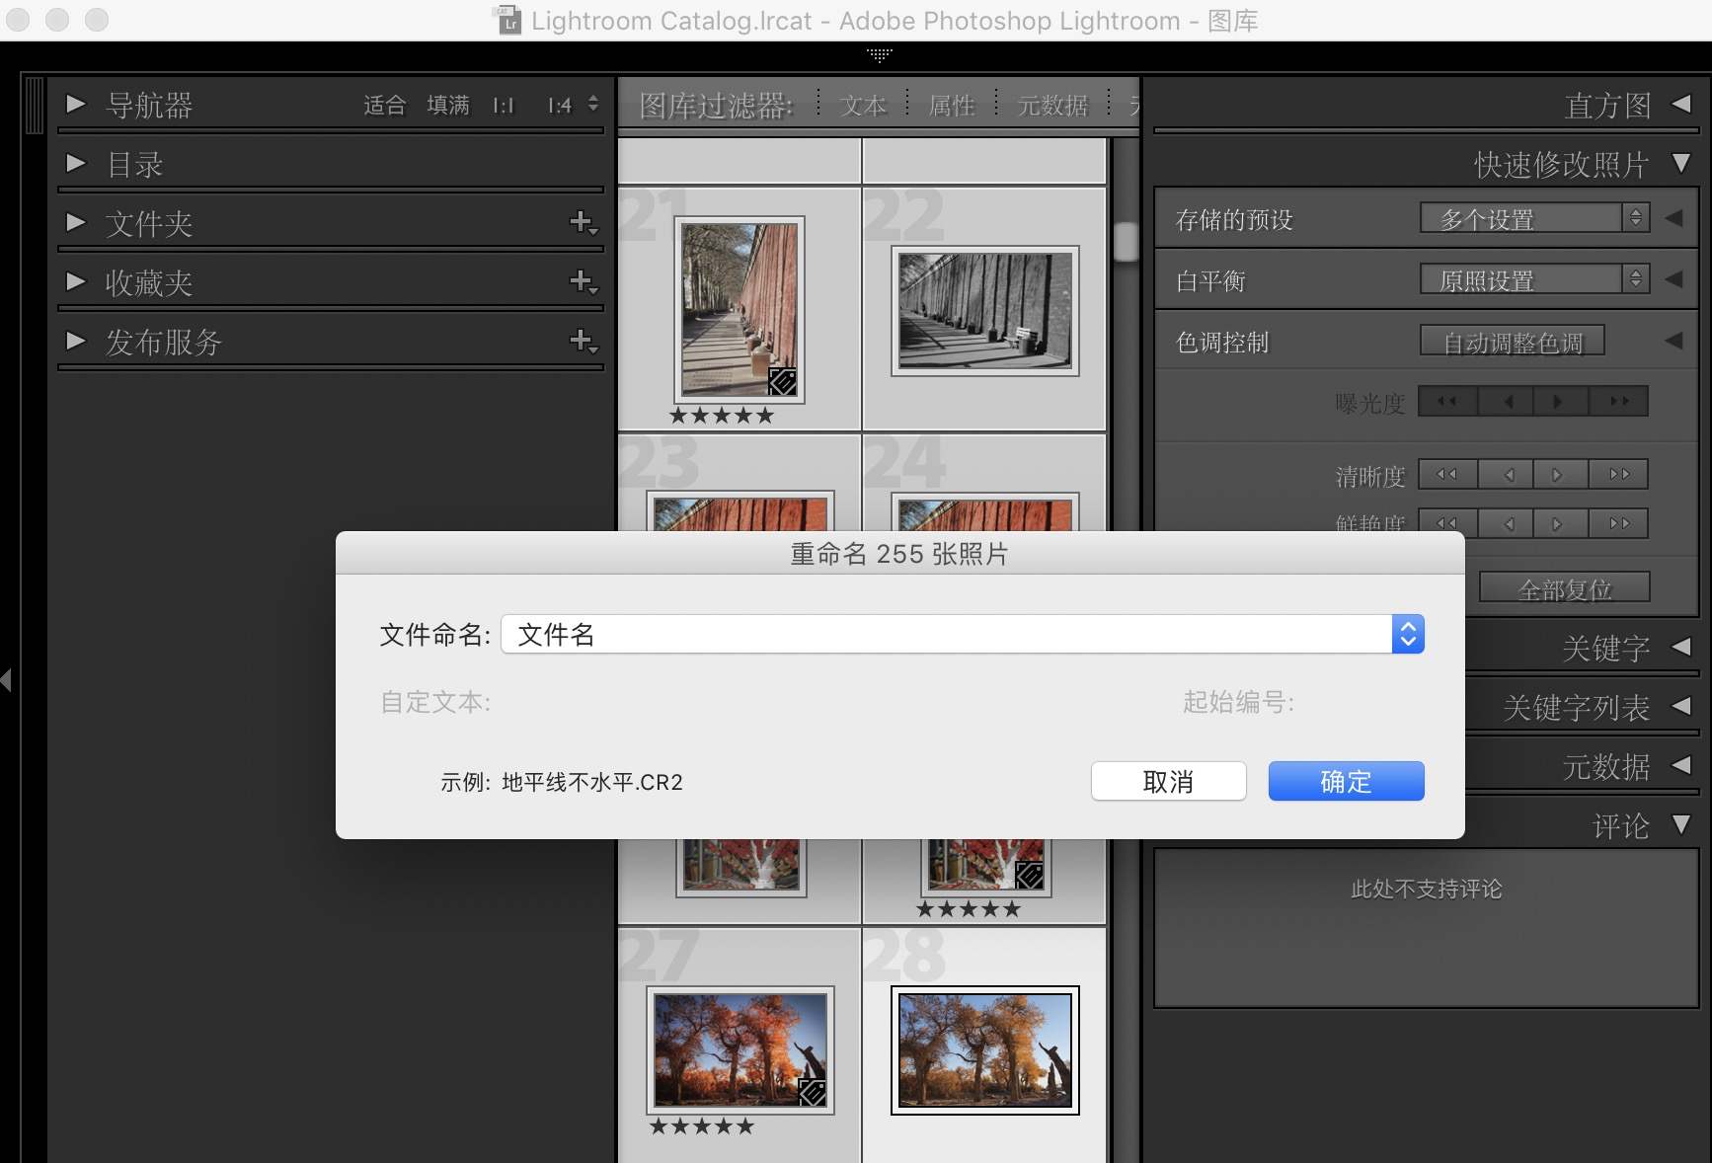This screenshot has width=1712, height=1163.
Task: Expand the 收藏夹 panel triangle
Action: 76,282
